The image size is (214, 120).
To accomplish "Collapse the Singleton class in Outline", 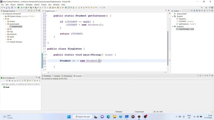I will point(173,27).
